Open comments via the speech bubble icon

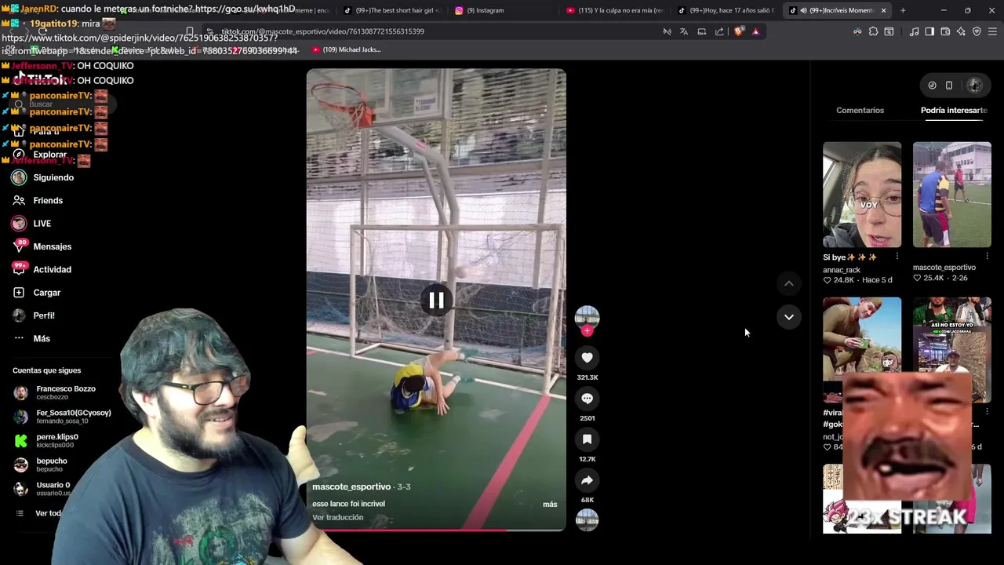point(587,399)
